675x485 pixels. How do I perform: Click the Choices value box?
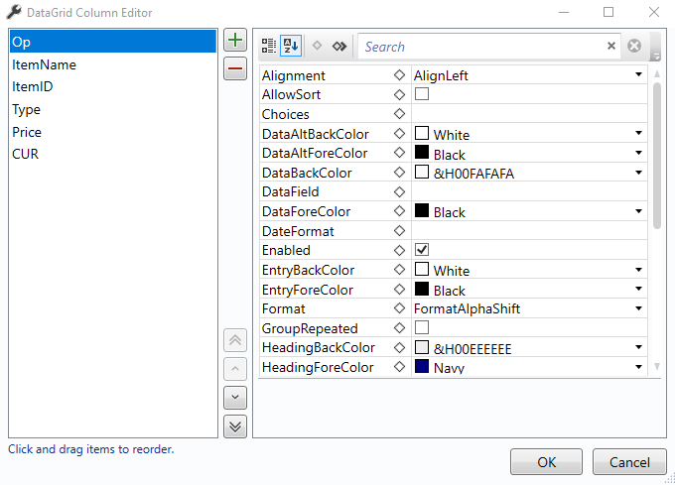(529, 114)
